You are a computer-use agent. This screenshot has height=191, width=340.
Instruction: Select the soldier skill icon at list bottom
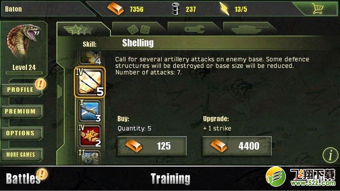pos(90,157)
